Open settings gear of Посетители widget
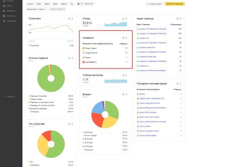The width and height of the screenshot is (237, 167). [69, 18]
